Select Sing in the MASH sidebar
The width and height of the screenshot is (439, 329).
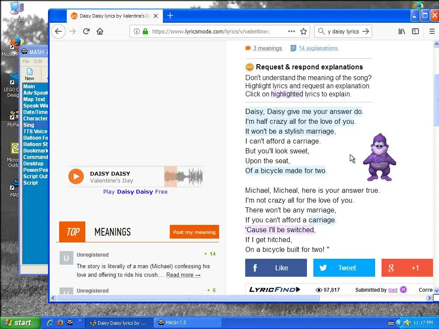pos(29,125)
